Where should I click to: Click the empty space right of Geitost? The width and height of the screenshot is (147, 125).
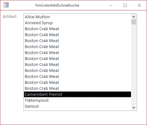tap(85, 106)
